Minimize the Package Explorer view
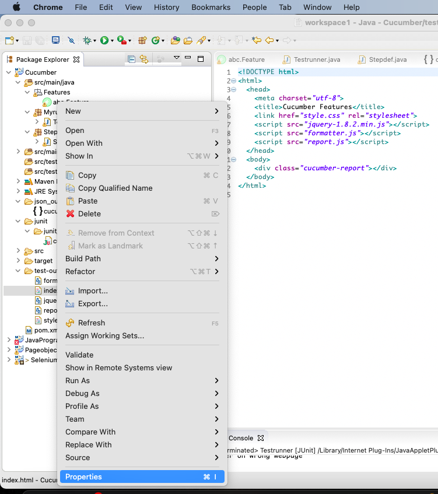 188,57
